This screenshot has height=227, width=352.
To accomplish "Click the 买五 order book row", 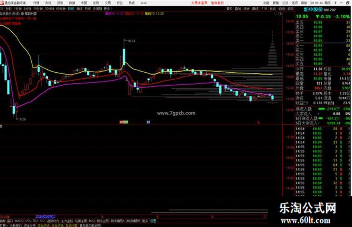I will click(x=323, y=64).
